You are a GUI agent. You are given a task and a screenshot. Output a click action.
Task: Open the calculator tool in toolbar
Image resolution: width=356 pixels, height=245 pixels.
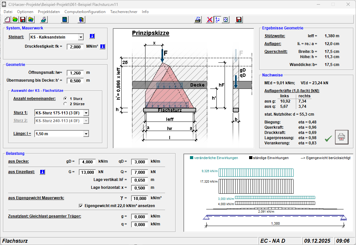click(x=64, y=20)
